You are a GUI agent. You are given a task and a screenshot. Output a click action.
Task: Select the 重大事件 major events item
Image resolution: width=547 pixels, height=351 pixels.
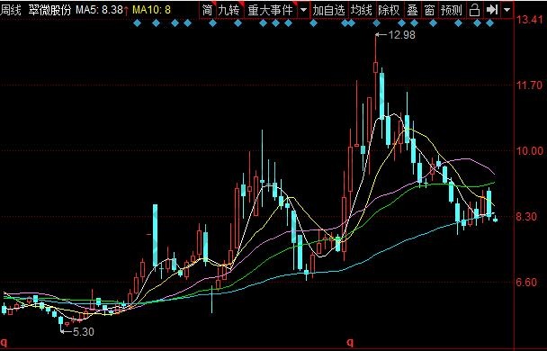pos(271,10)
